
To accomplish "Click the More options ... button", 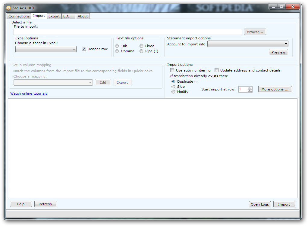I will point(275,89).
